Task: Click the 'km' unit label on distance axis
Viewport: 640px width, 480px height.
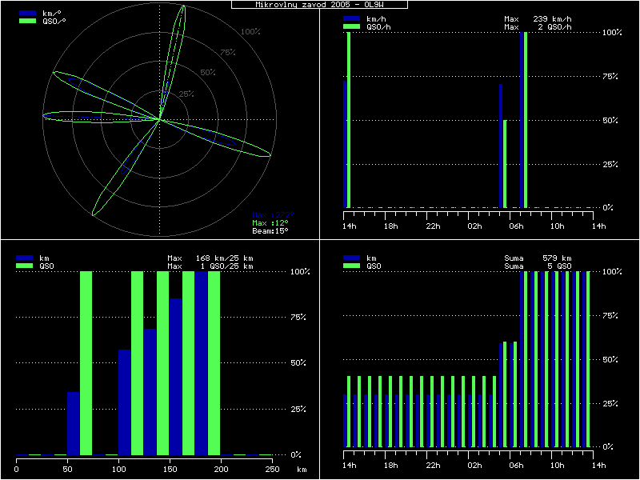Action: (x=302, y=470)
